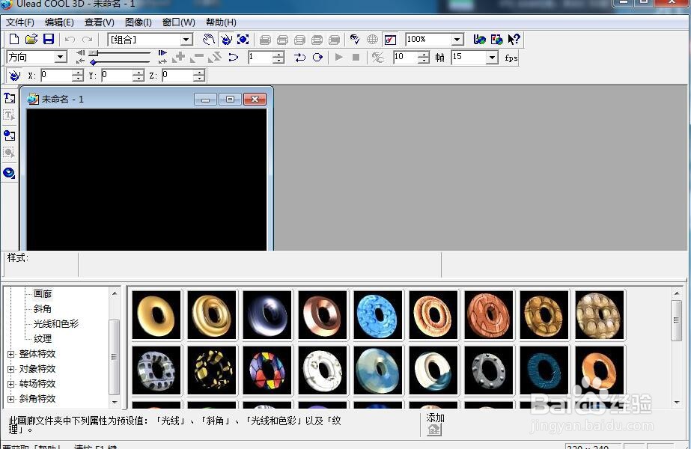Open the 图像(I) menu
Screen dimensions: 691x449
tap(138, 22)
